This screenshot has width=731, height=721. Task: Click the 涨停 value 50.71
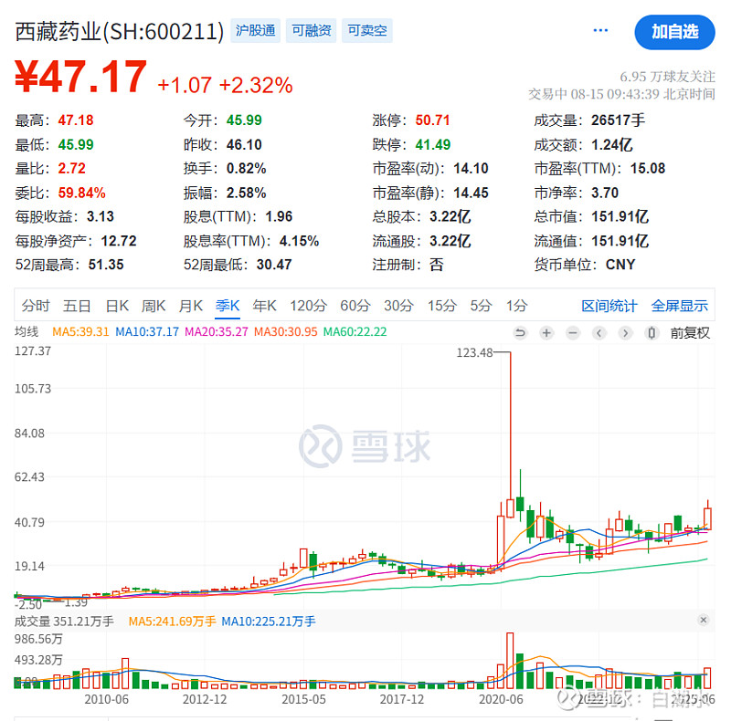point(432,120)
